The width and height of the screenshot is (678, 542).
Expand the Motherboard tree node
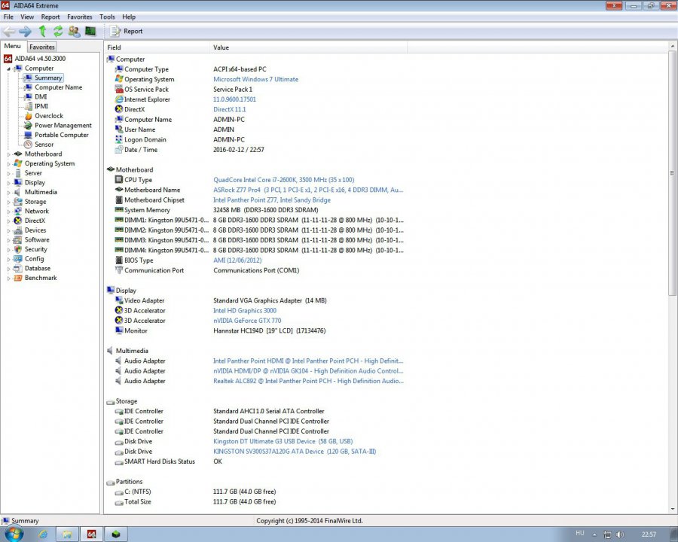click(x=8, y=154)
